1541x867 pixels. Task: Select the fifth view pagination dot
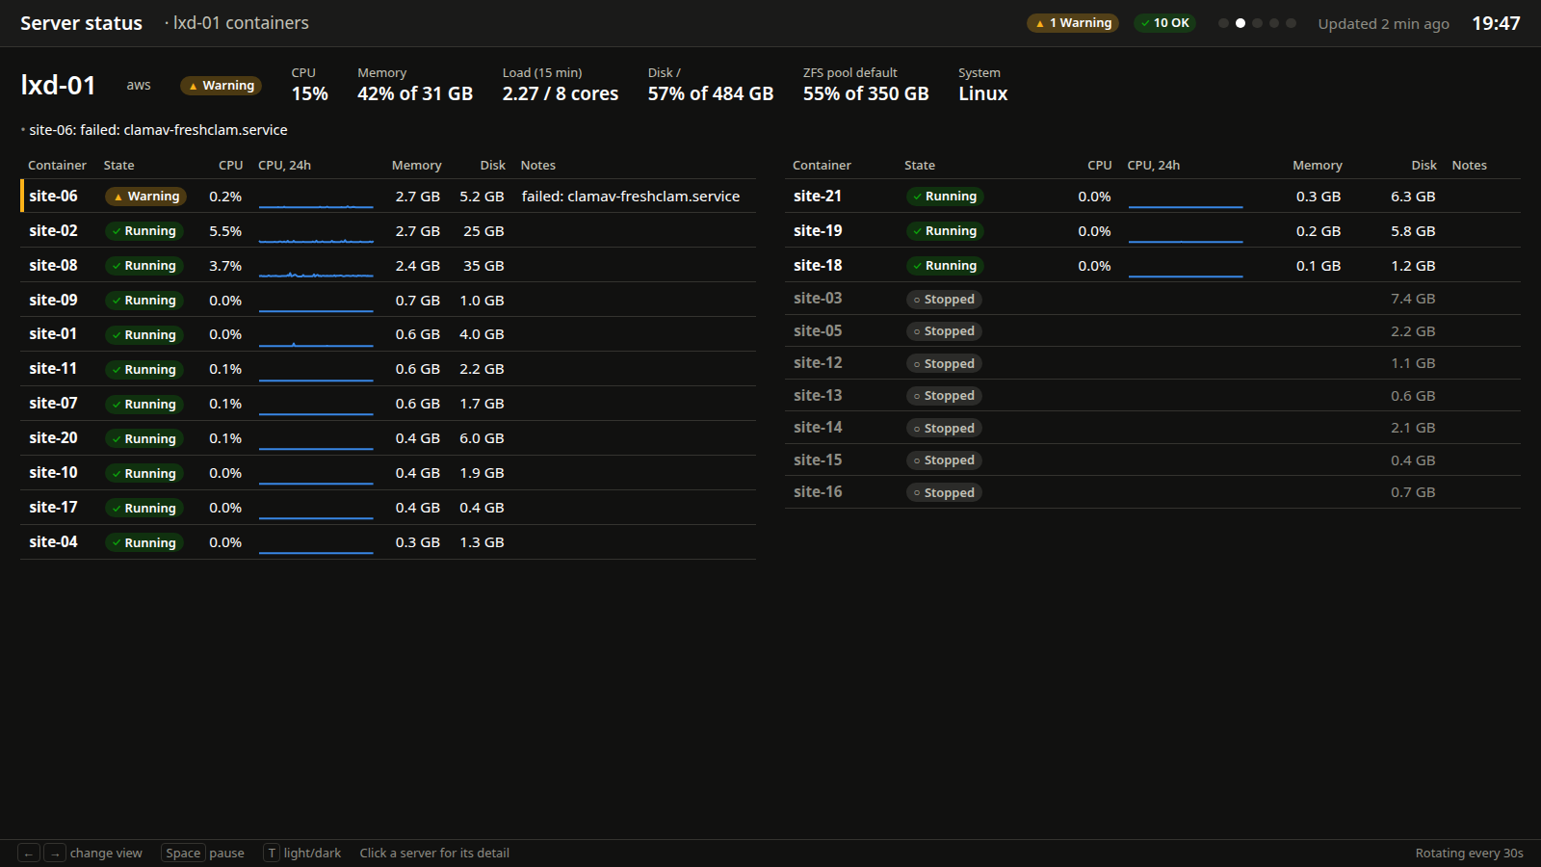click(x=1291, y=23)
